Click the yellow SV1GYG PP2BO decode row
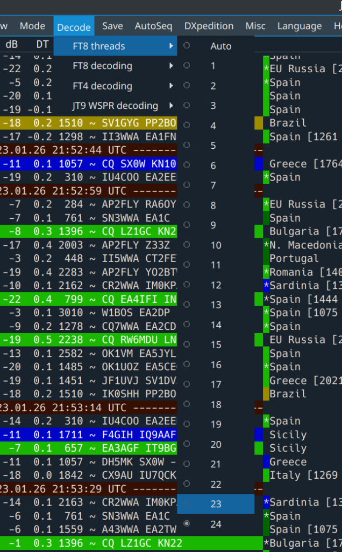Viewport: 342px width, 552px height. pyautogui.click(x=88, y=123)
